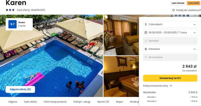Open the Pokoje i usługi tab
Viewport: 201px width, 106px height.
tap(82, 102)
